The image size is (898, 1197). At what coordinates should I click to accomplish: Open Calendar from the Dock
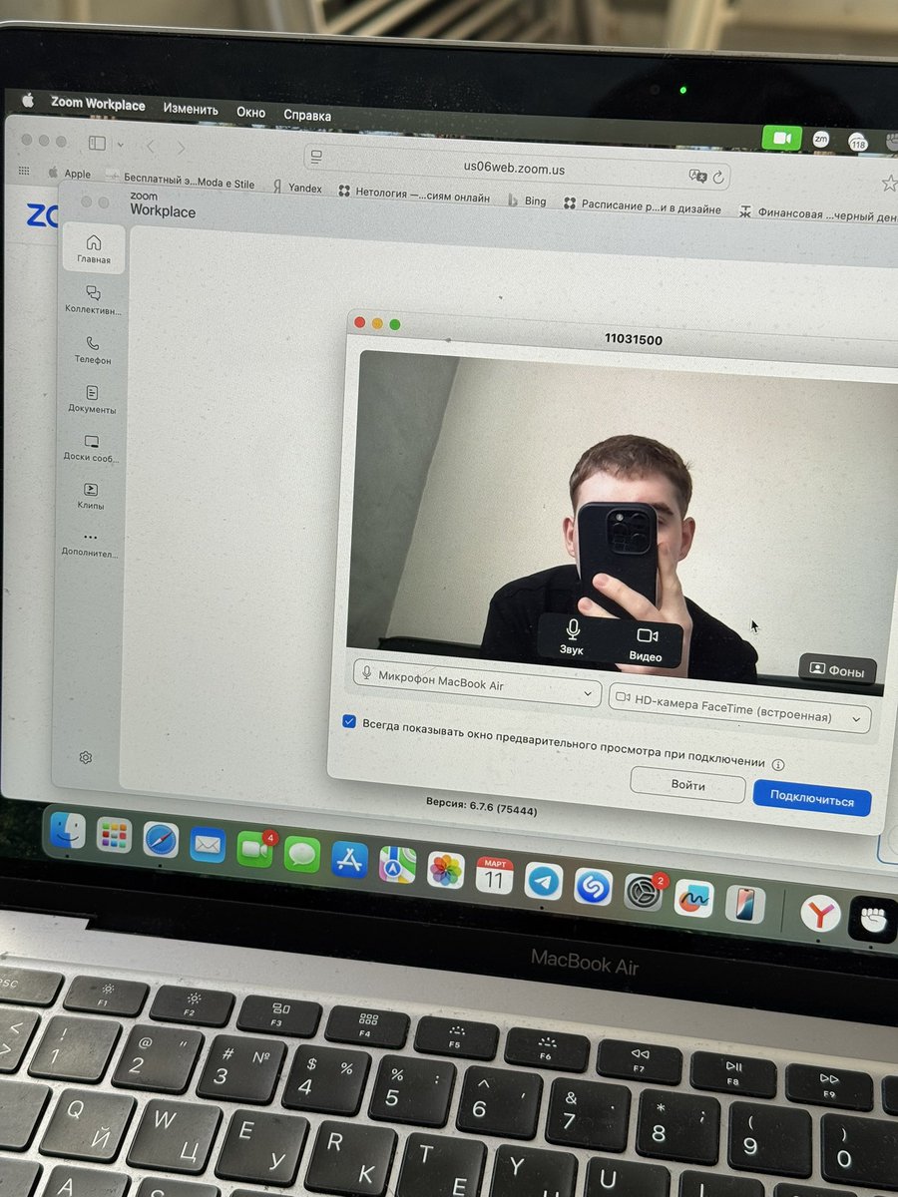tap(494, 876)
